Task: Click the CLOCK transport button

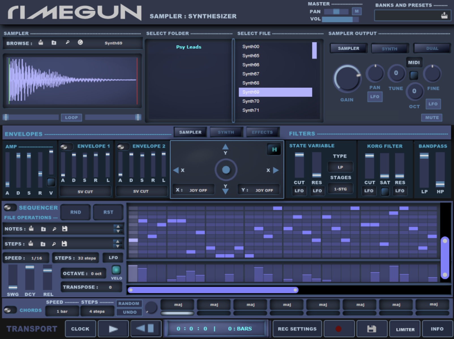Action: pos(80,329)
